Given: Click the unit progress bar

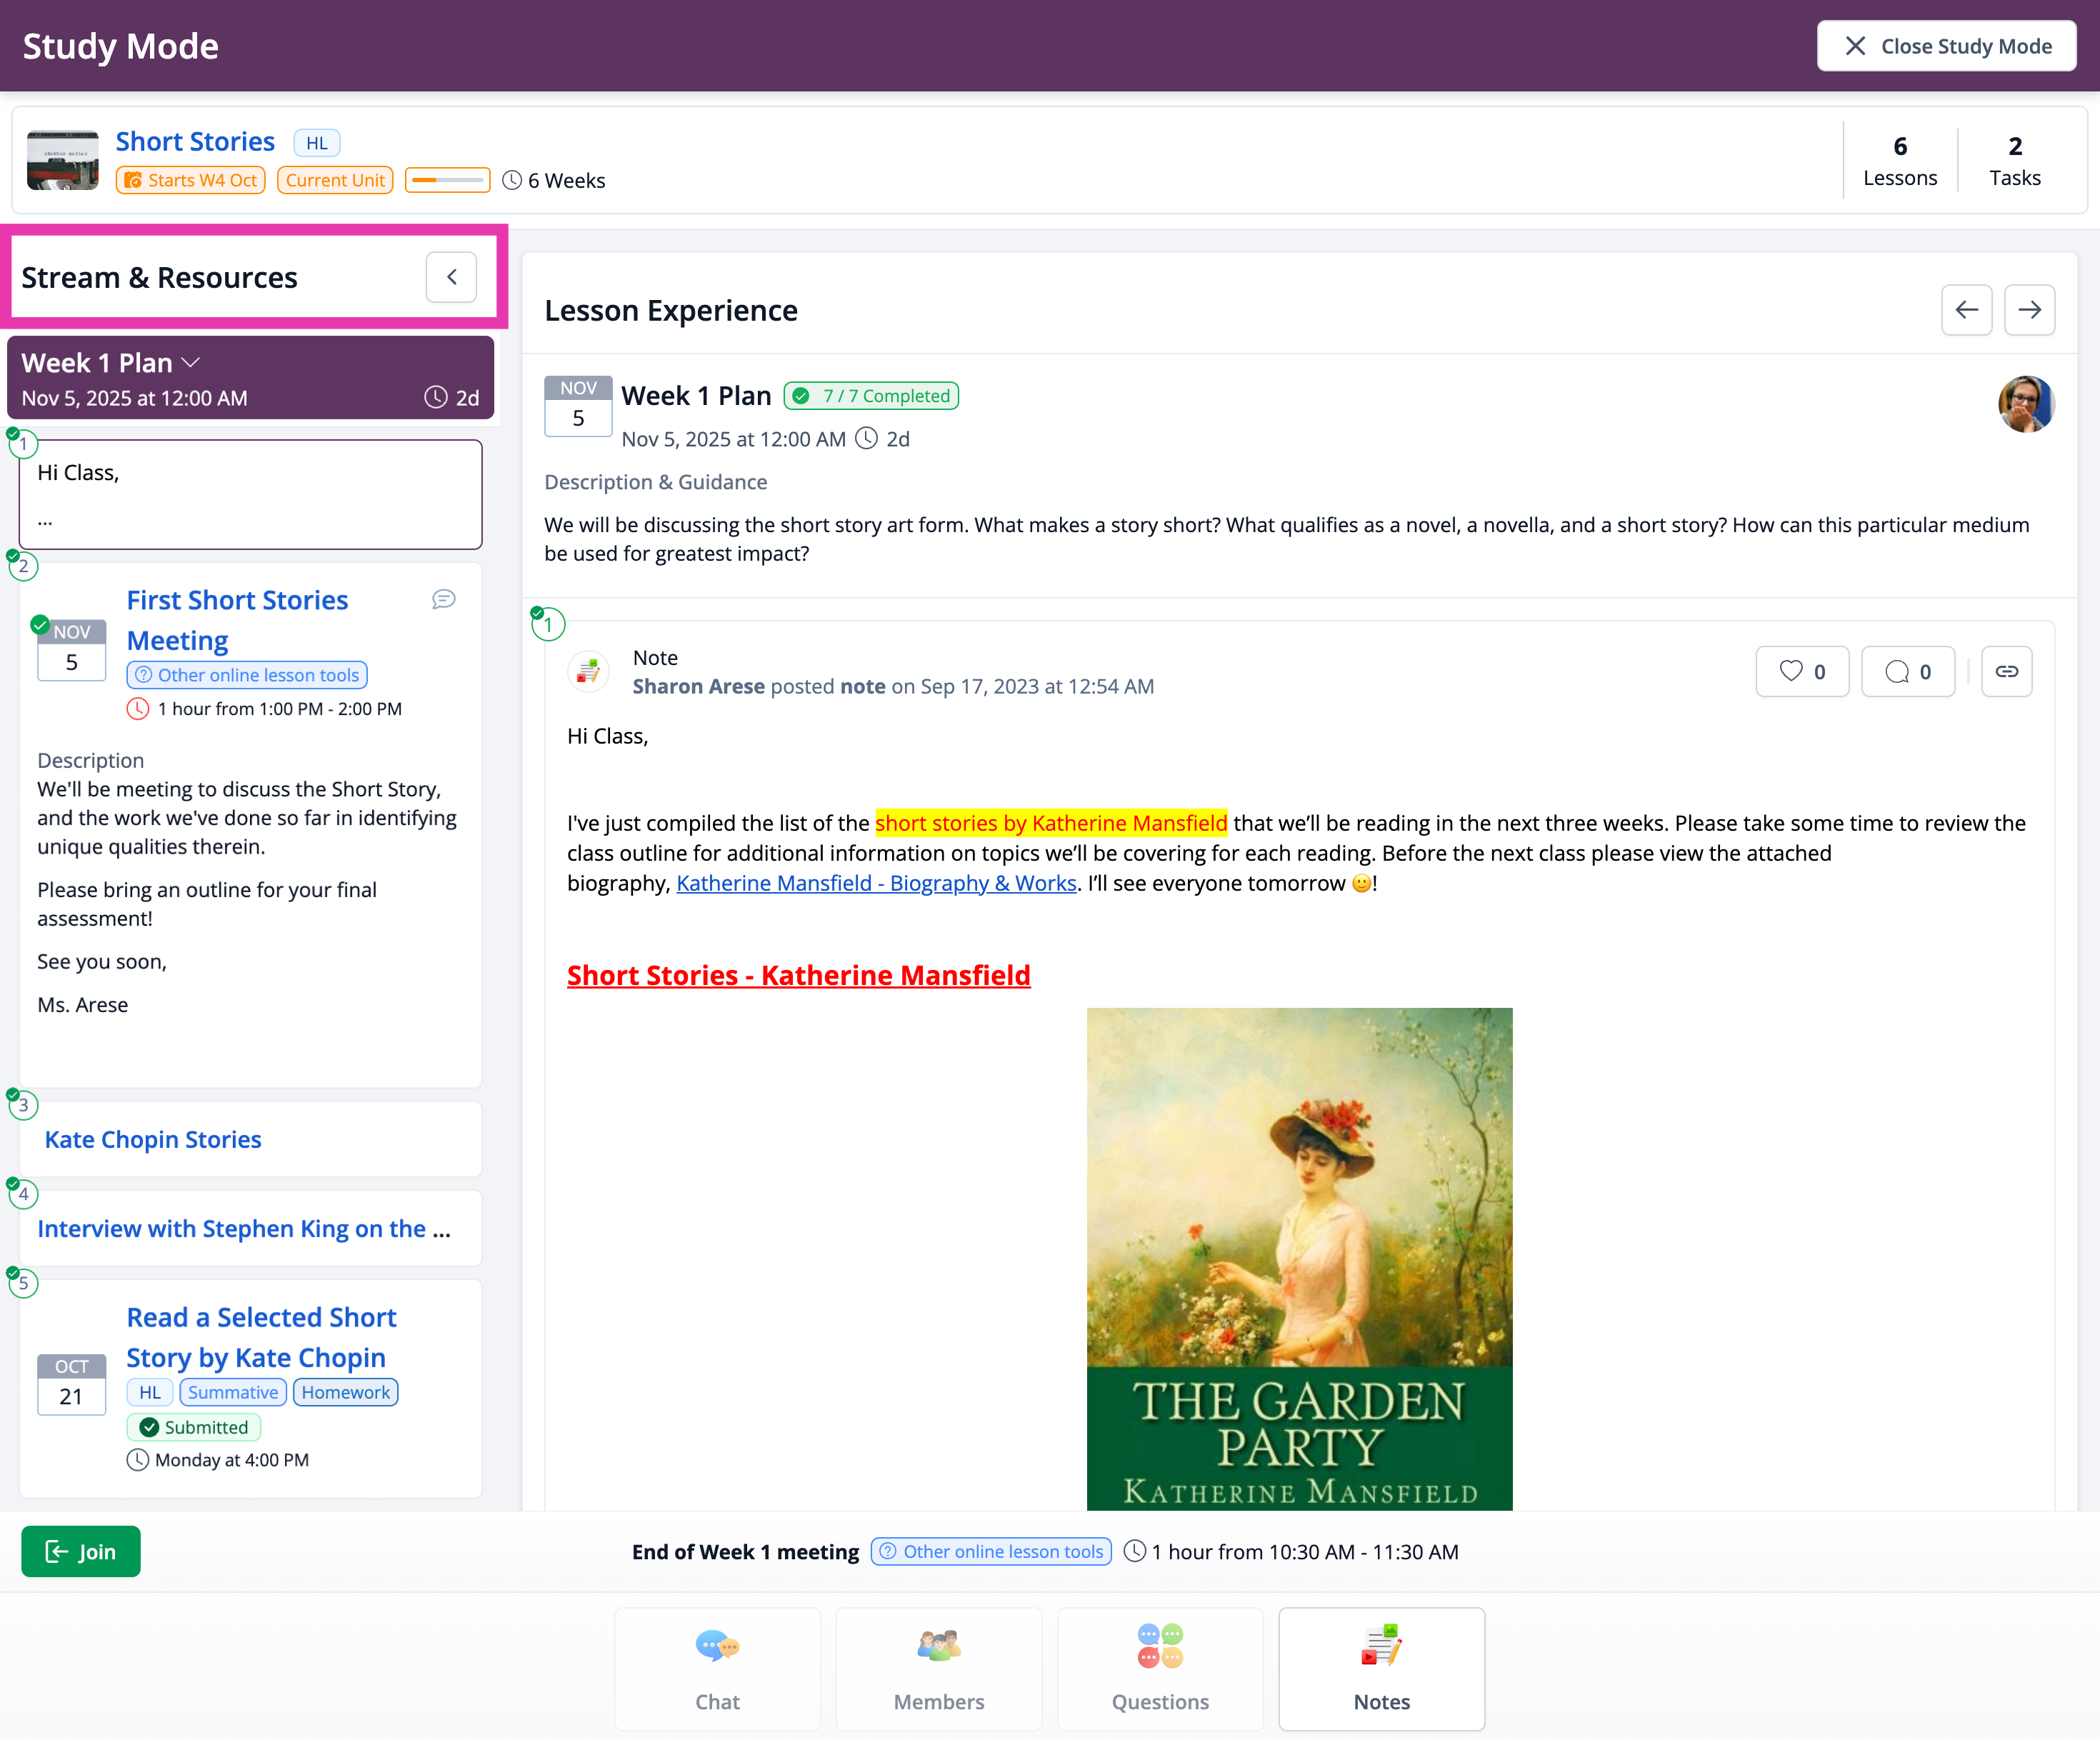Looking at the screenshot, I should coord(447,180).
